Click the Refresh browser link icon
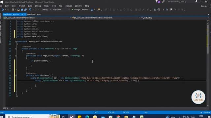 pyautogui.click(x=92, y=10)
